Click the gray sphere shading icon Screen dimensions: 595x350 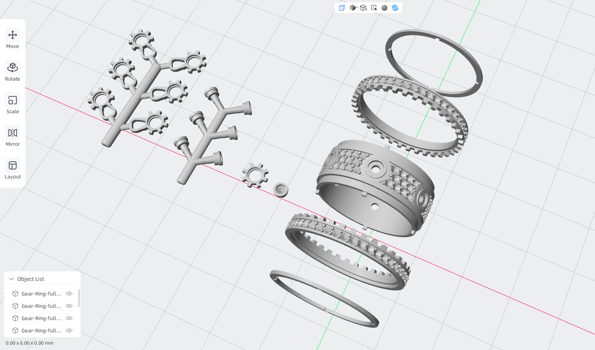[384, 8]
